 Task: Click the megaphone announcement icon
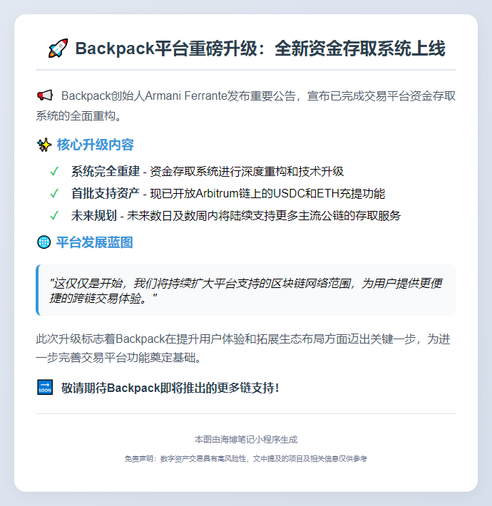[44, 95]
